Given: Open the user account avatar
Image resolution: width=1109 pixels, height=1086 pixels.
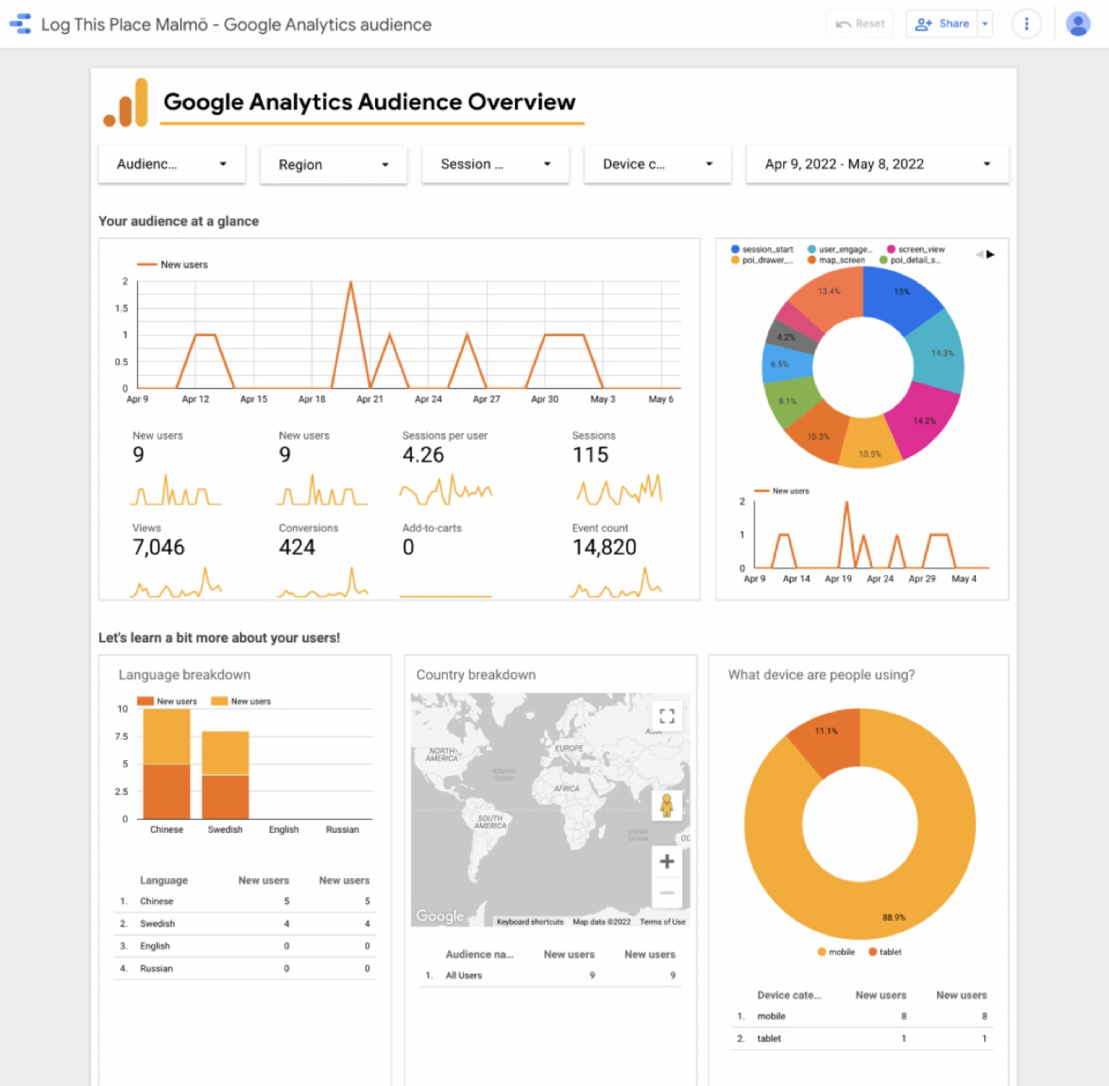Looking at the screenshot, I should tap(1078, 24).
